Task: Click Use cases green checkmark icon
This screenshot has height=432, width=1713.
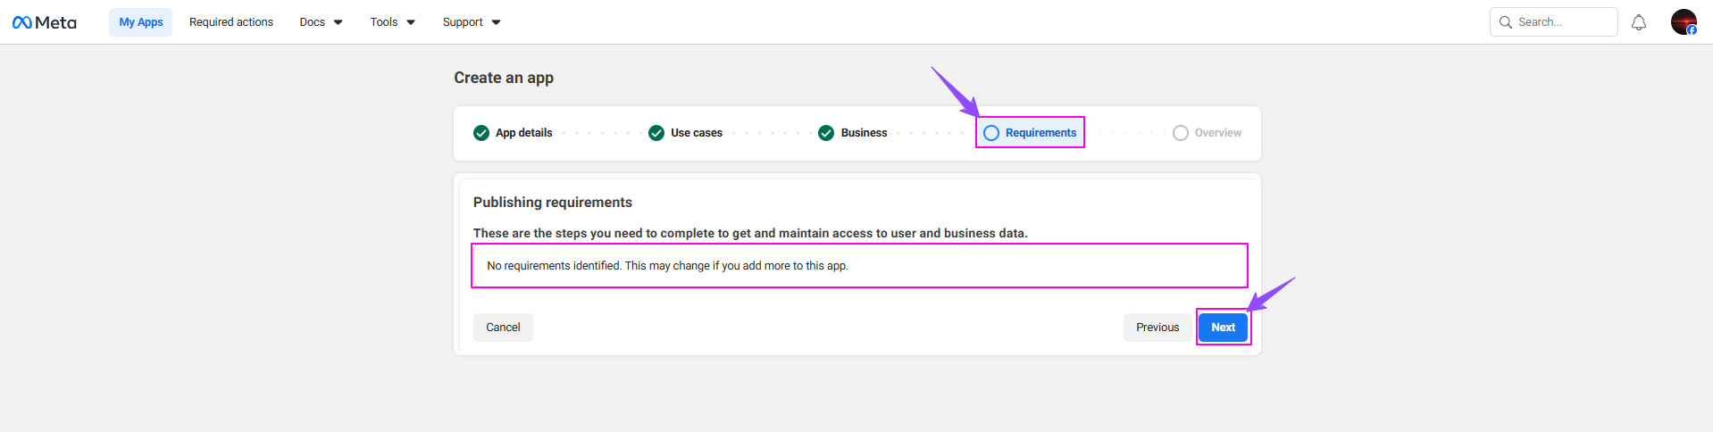Action: point(656,133)
